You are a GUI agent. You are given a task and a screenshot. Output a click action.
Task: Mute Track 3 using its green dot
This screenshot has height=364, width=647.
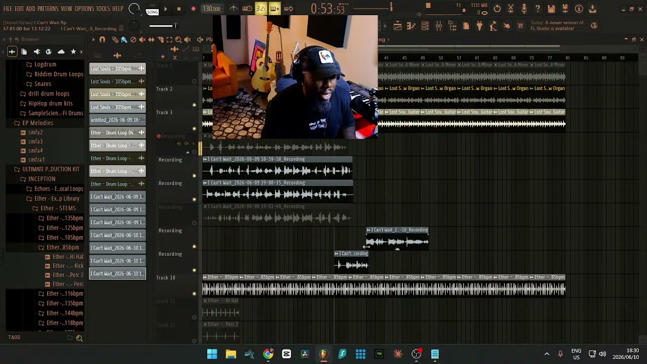[x=194, y=128]
